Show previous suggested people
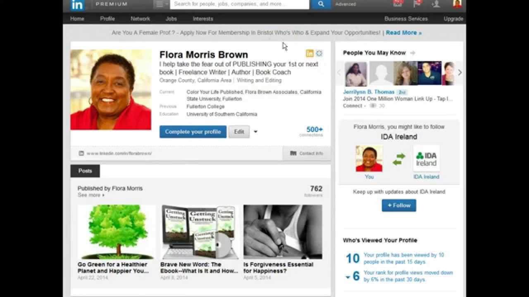The height and width of the screenshot is (297, 529). click(x=339, y=73)
